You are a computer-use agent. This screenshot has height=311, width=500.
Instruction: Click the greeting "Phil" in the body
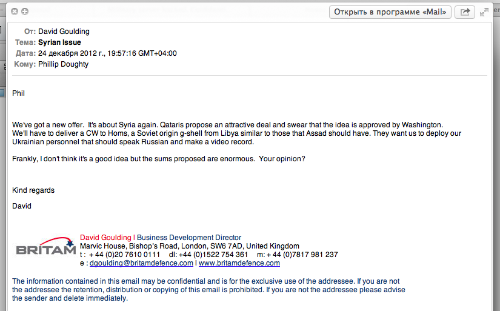coord(19,93)
